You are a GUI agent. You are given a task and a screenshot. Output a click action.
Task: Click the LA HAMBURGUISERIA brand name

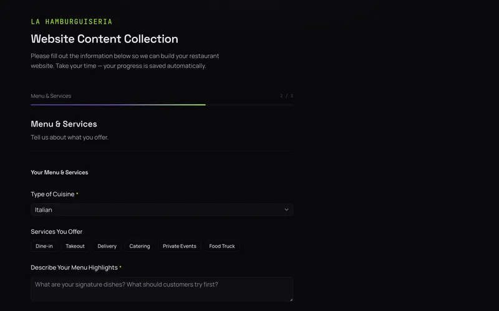coord(72,22)
